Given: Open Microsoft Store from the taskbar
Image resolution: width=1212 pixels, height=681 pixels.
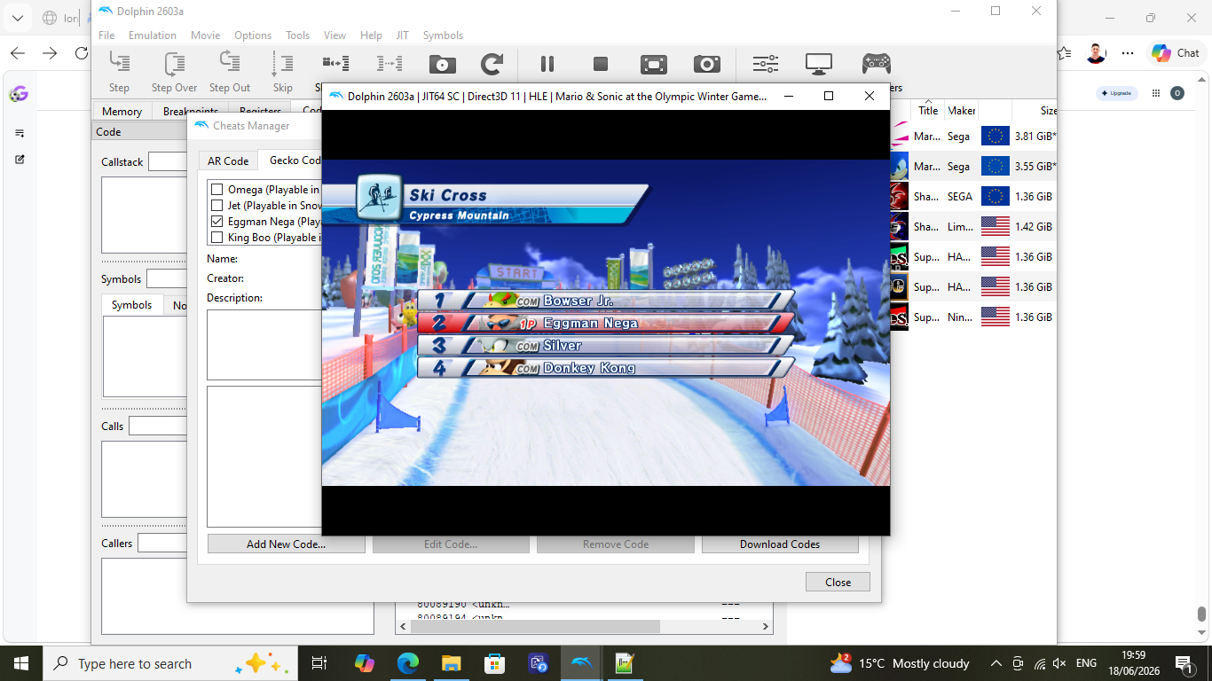Looking at the screenshot, I should 494,663.
